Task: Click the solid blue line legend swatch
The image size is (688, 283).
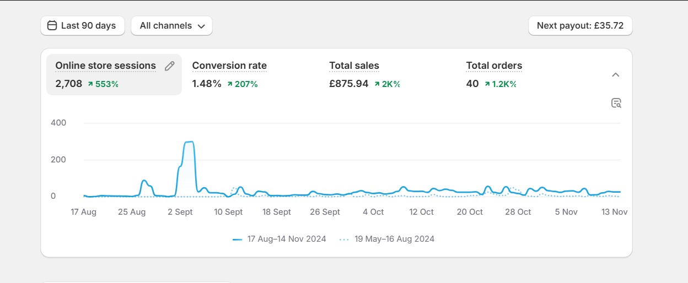Action: coord(238,240)
